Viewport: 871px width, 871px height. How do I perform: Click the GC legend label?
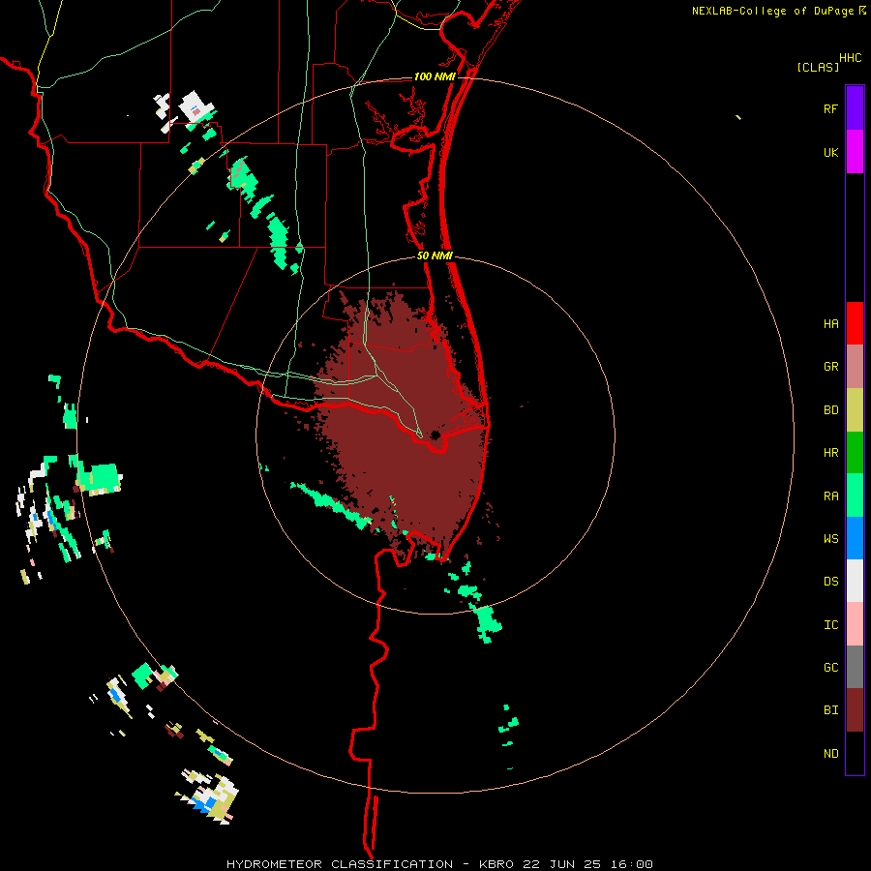click(830, 668)
